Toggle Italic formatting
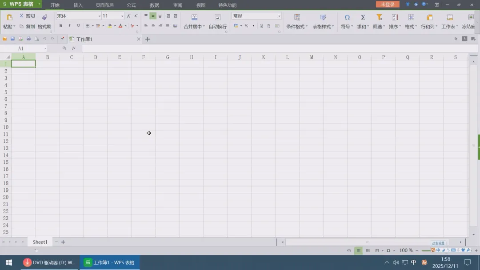The width and height of the screenshot is (480, 270). coord(69,26)
